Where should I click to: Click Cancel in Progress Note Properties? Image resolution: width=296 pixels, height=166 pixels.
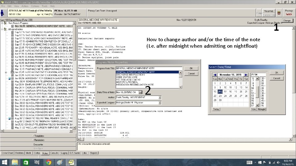191,73
